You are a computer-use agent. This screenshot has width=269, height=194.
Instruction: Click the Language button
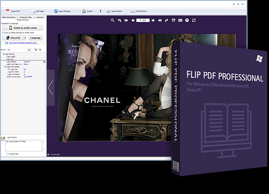click(35, 38)
